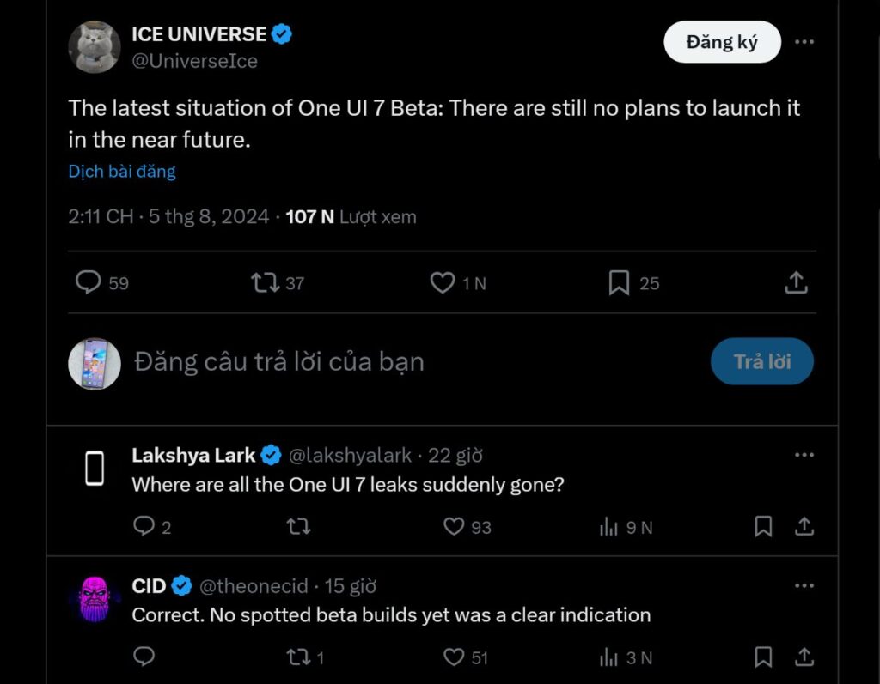Open more options on Lakshya Lark's reply
Viewport: 880px width, 684px height.
click(804, 455)
